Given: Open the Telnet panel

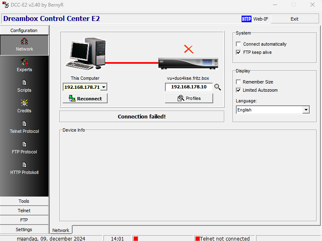Looking at the screenshot, I should 24,211.
